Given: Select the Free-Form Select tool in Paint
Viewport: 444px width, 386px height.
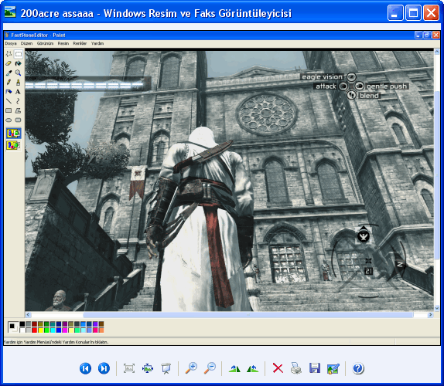Looking at the screenshot, I should pos(9,54).
